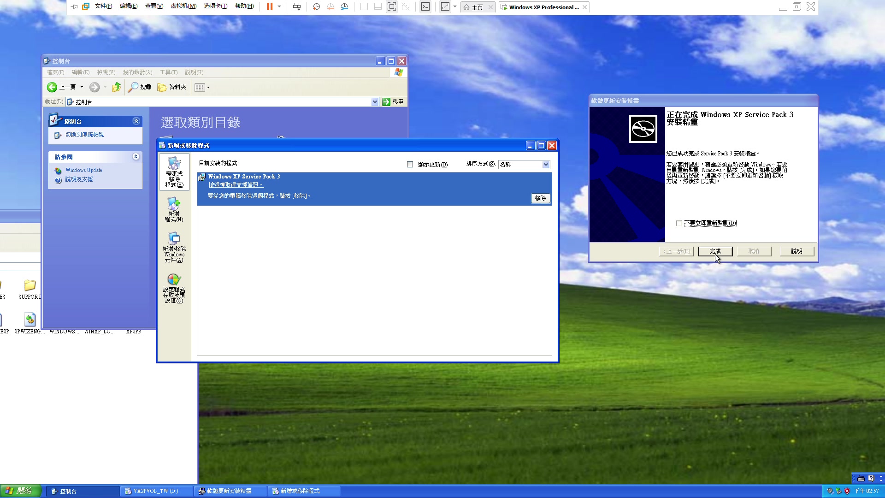Click VMware pause virtual machine icon
This screenshot has width=885, height=498.
(270, 6)
